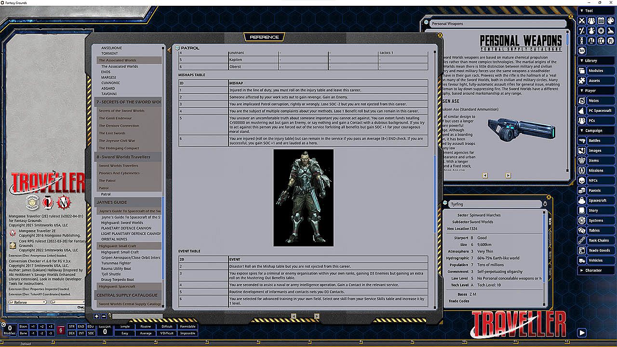Open the calendar tool icon
Screen dimensions: 617x347
602,21
